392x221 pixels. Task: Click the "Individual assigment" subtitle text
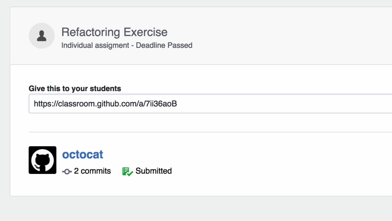tap(95, 46)
